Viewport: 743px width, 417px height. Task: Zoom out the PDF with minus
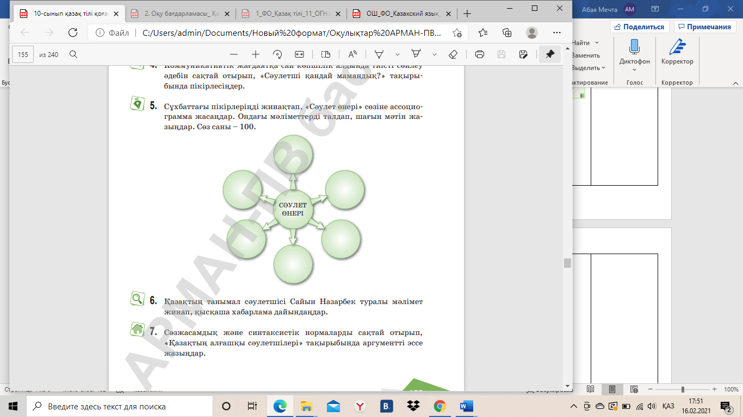tap(234, 54)
